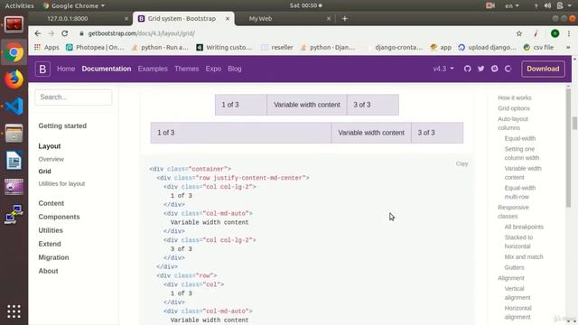Open Google Chrome app menu in top bar
The height and width of the screenshot is (325, 578).
[x=74, y=5]
